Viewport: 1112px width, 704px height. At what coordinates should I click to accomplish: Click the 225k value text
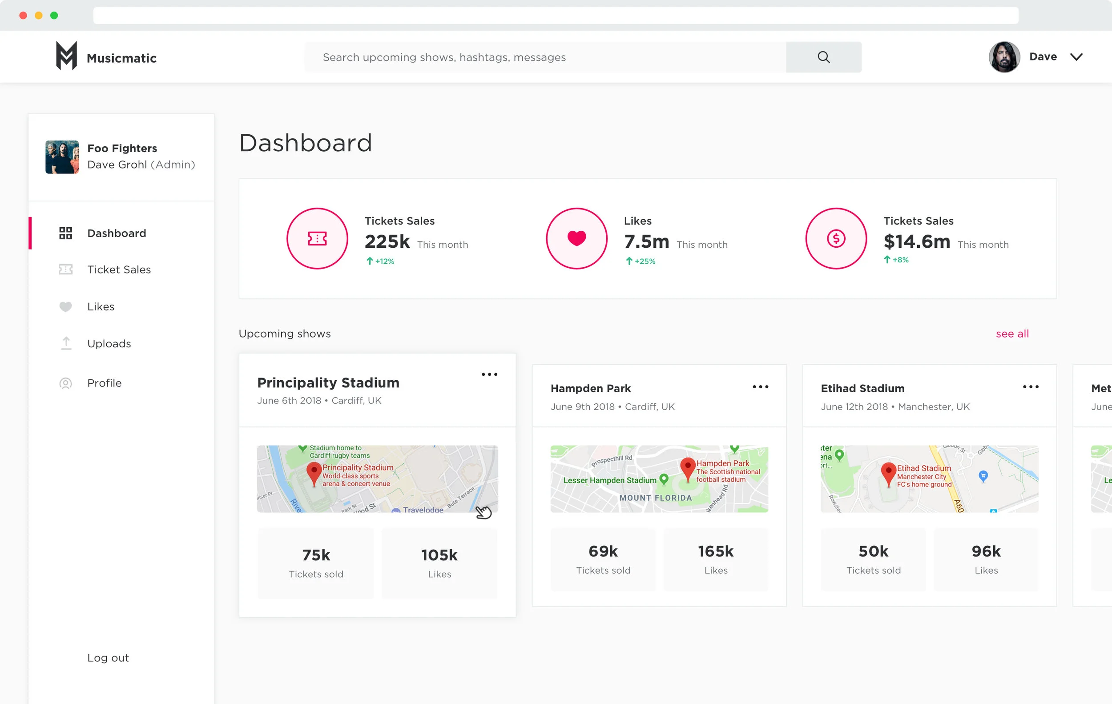coord(387,241)
